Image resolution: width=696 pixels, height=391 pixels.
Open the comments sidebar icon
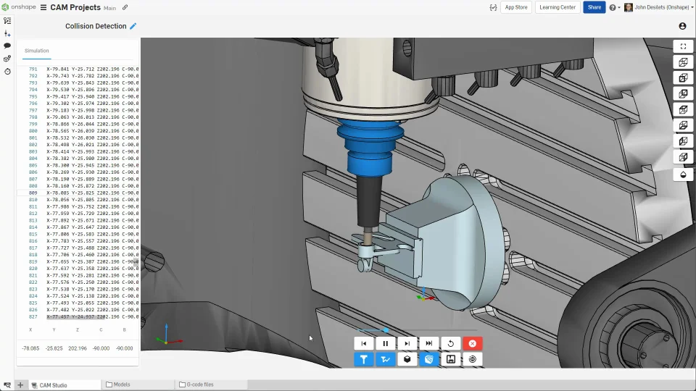click(7, 46)
